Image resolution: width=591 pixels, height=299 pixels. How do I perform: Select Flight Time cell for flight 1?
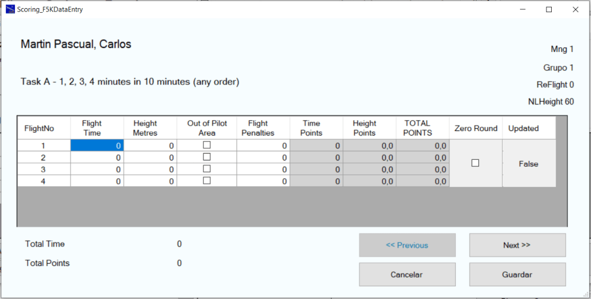[x=97, y=146]
